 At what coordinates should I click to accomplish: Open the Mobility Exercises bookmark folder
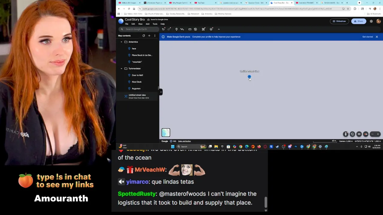click(x=224, y=14)
